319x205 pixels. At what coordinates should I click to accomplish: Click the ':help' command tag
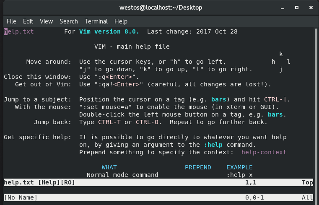pyautogui.click(x=213, y=145)
